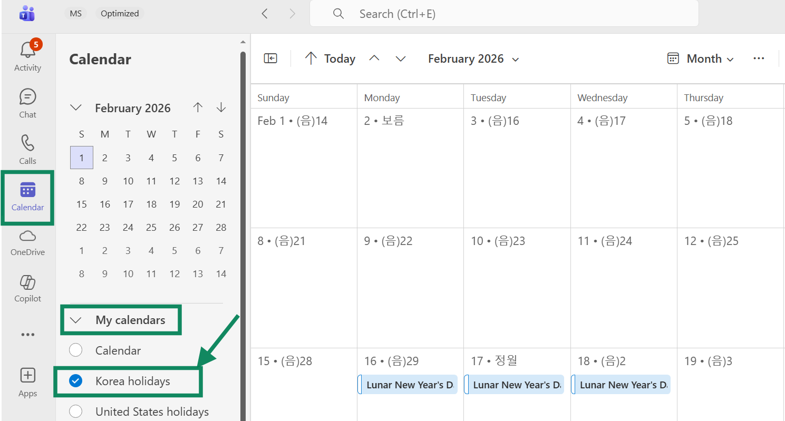Open the Month view dropdown

[701, 59]
